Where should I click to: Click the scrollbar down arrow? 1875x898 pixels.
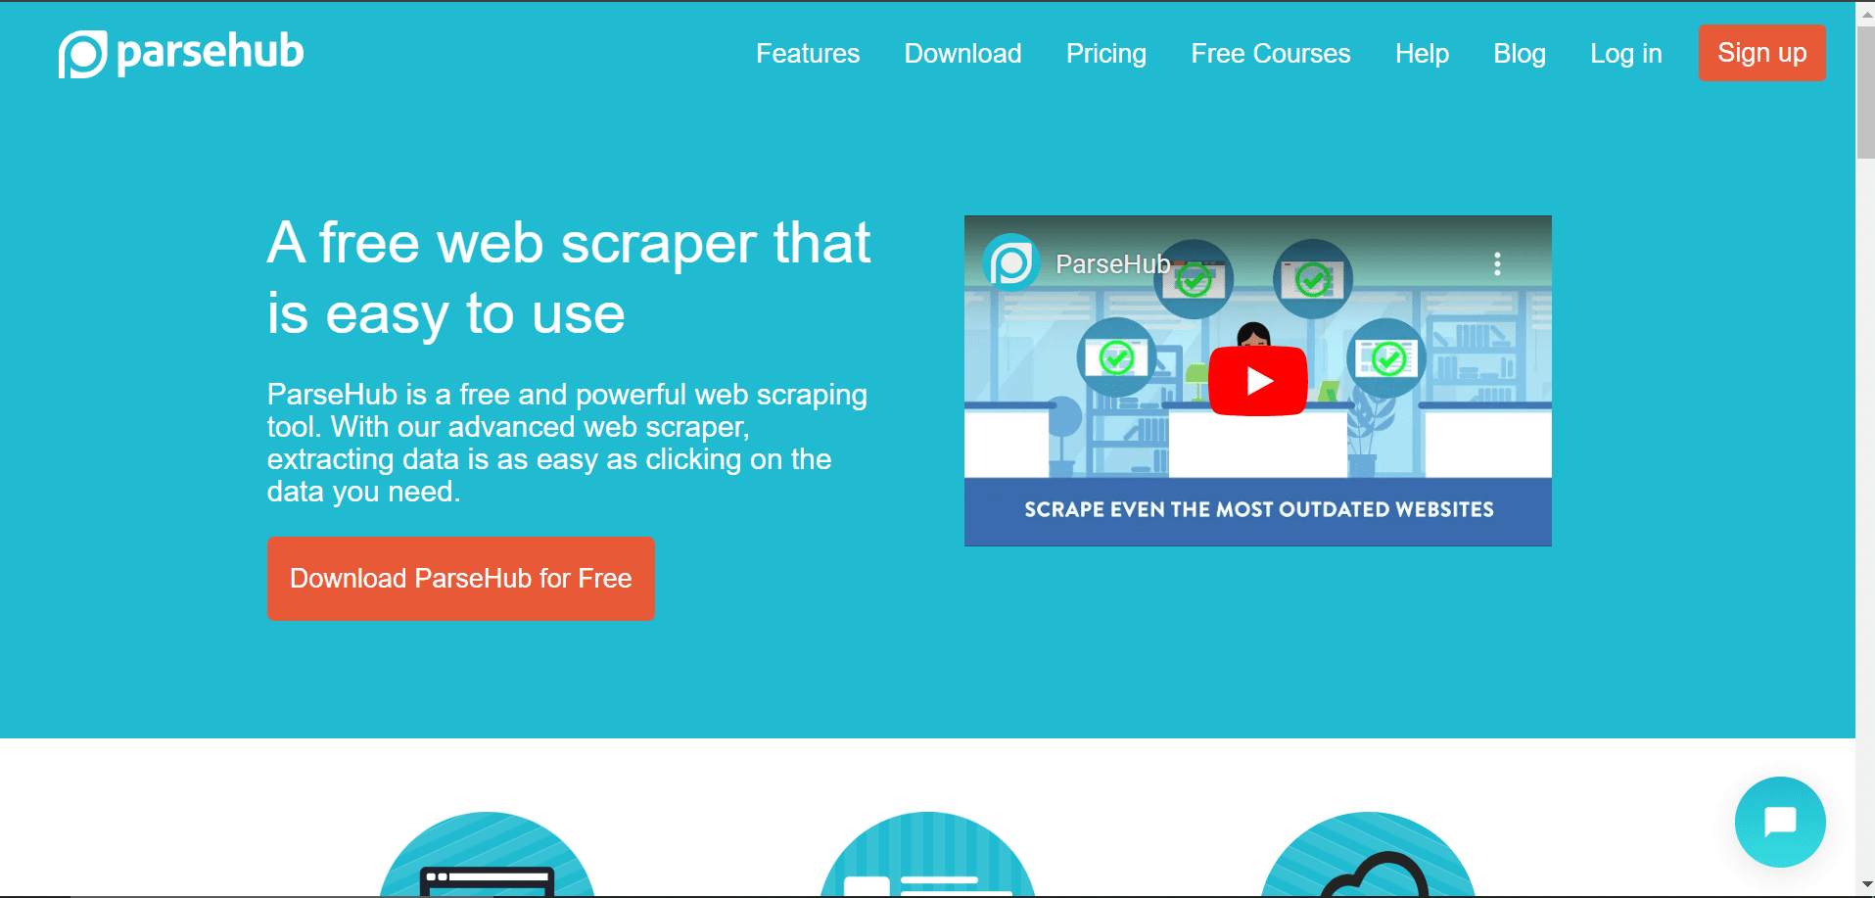pyautogui.click(x=1864, y=884)
